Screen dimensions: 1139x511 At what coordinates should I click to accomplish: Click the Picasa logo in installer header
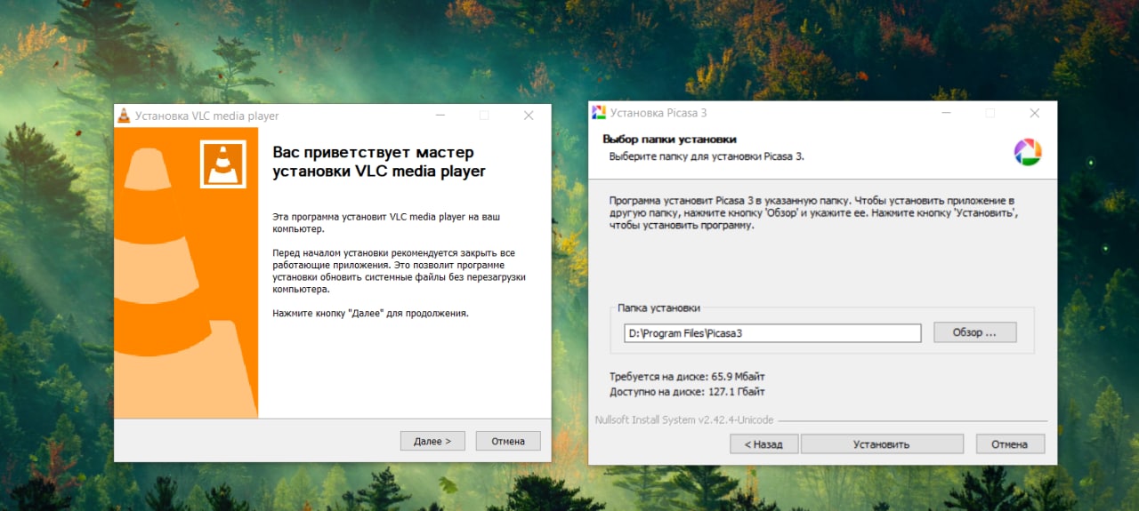(x=1028, y=152)
